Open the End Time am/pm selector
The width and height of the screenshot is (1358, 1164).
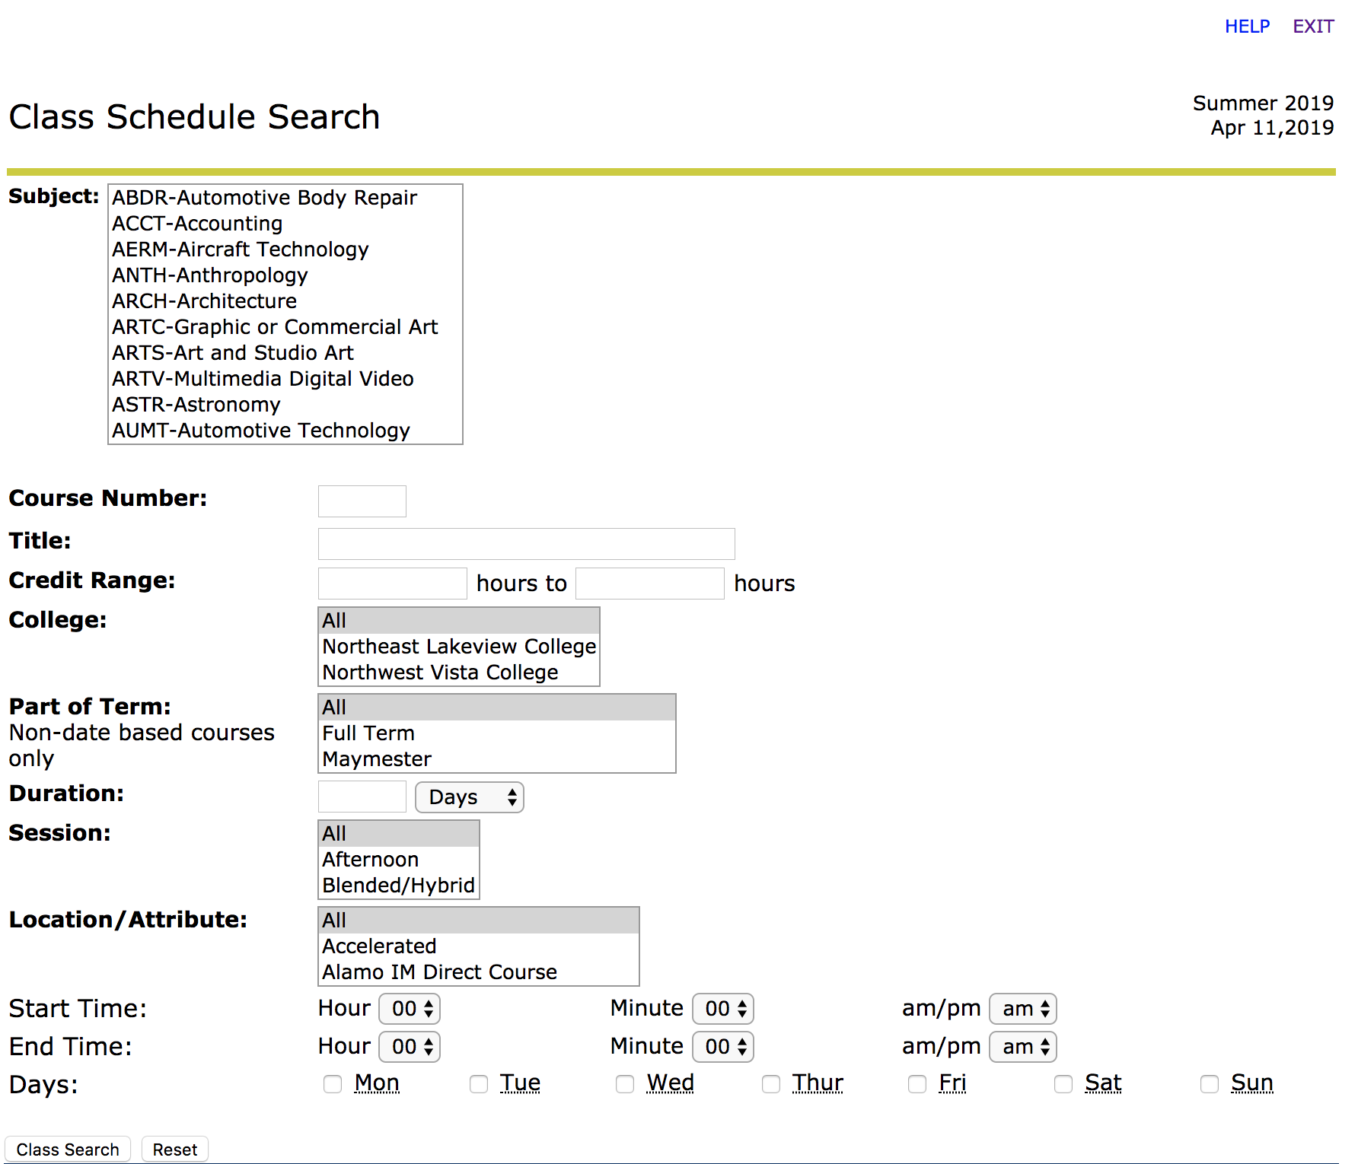(1023, 1047)
